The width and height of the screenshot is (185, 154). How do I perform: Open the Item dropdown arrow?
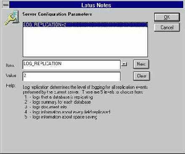click(124, 64)
